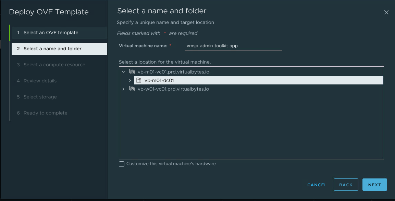
Task: Close the Deploy OVF Template dialog
Action: (386, 12)
